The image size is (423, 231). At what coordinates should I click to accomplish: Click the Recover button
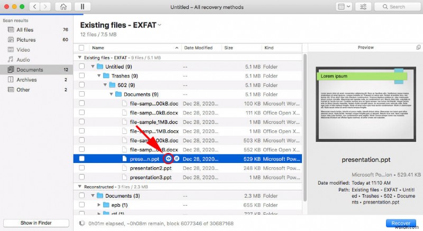point(401,223)
